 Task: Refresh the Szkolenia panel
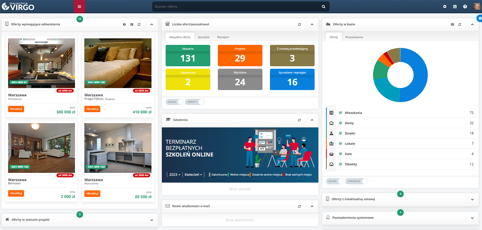(x=299, y=120)
